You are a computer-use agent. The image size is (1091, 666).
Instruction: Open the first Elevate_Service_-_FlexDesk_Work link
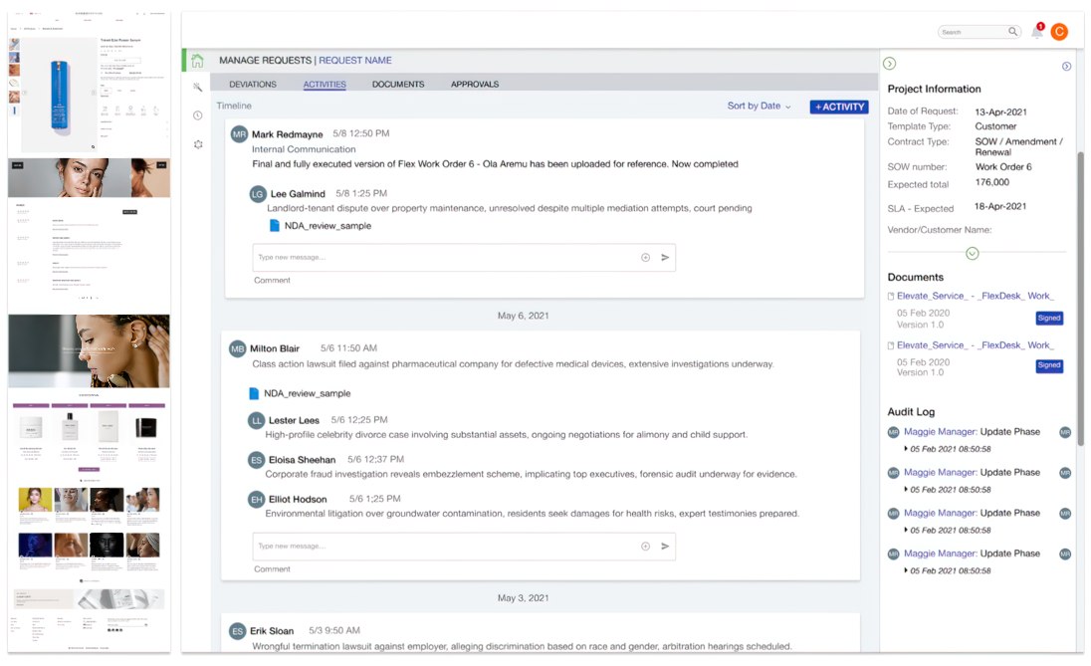point(976,296)
